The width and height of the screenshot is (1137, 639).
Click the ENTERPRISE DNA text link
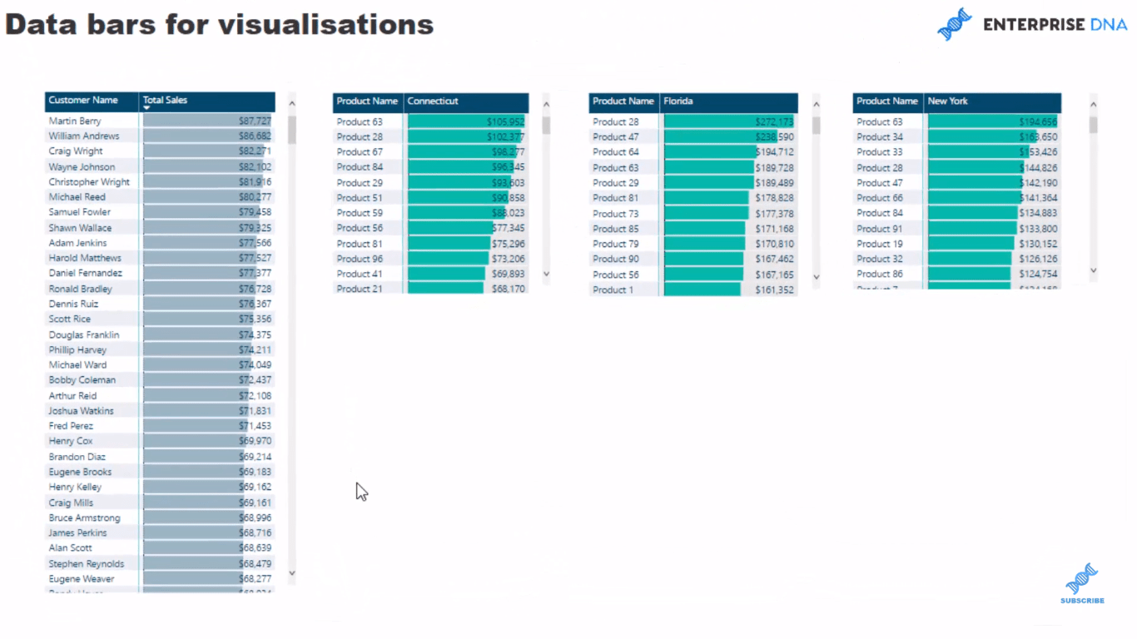1055,25
